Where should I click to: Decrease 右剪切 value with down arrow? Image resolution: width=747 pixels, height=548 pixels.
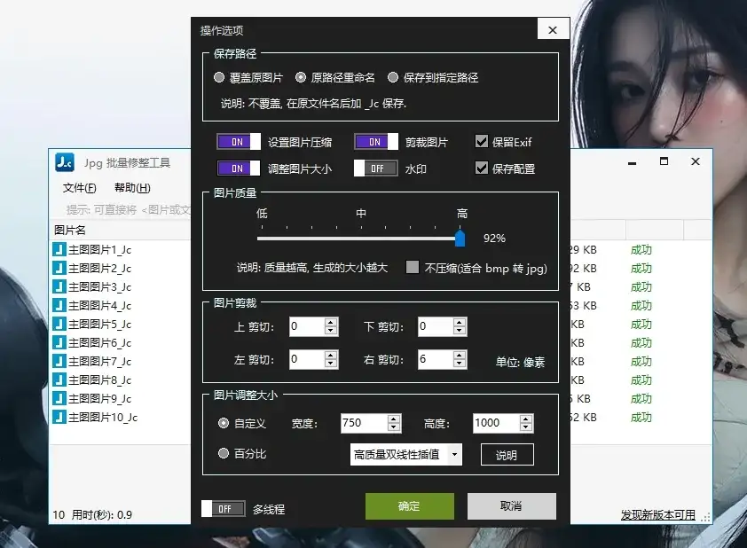(459, 364)
